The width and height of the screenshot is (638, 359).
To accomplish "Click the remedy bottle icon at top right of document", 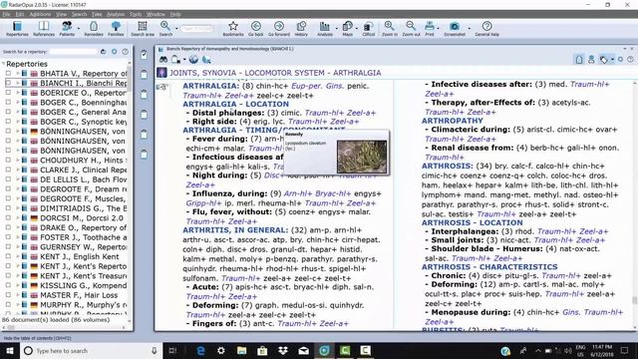I will 578,60.
